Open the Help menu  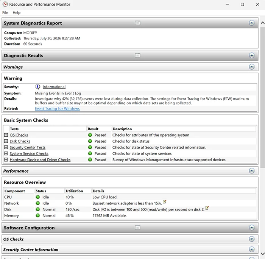click(x=16, y=12)
